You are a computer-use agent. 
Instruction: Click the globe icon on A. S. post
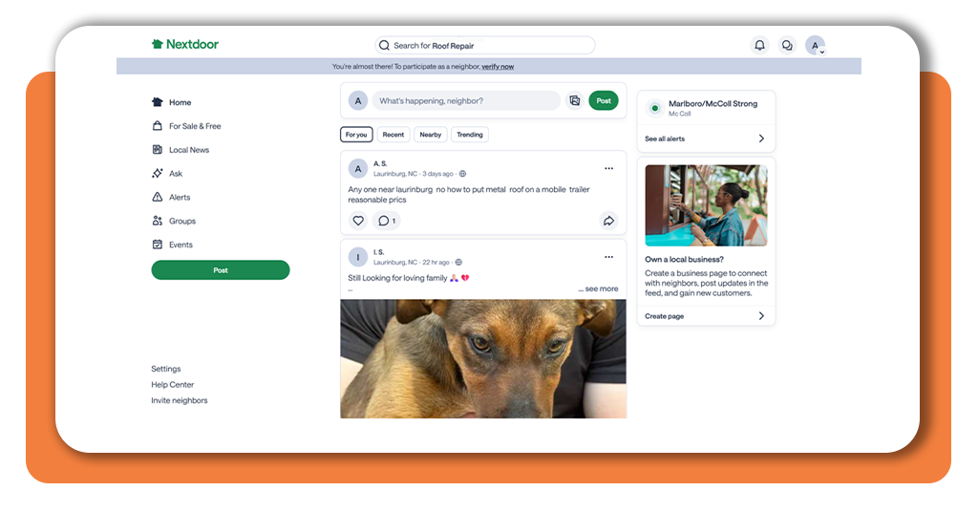point(463,174)
